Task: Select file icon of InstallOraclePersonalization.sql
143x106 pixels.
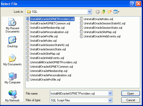Action: pyautogui.click(x=28, y=32)
